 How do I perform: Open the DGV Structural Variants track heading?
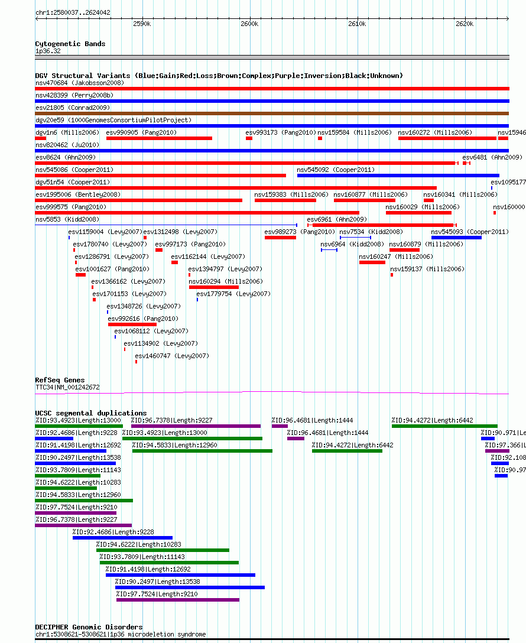pyautogui.click(x=219, y=76)
